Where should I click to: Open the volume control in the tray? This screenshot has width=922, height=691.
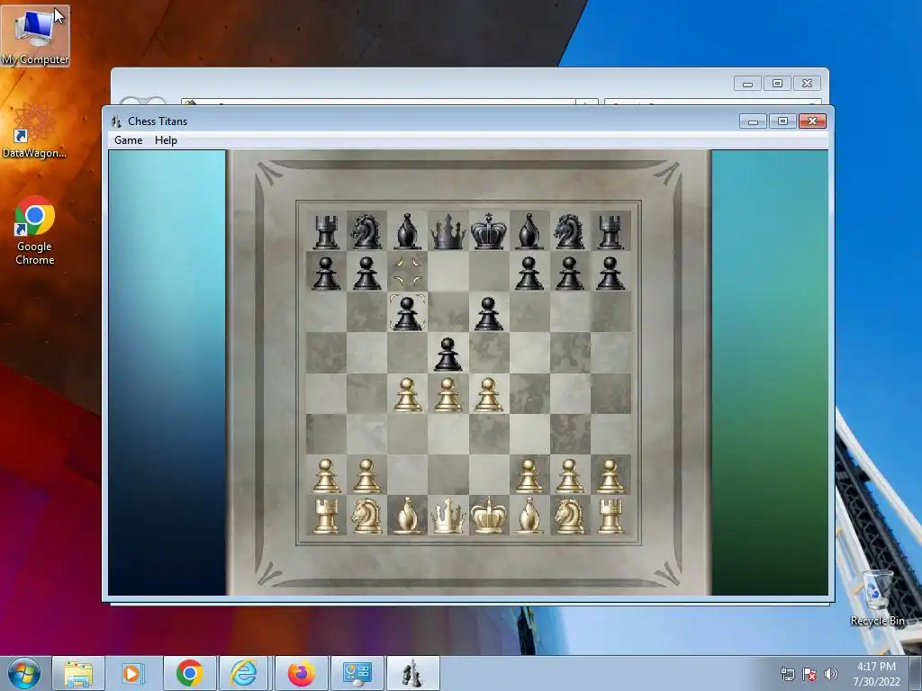click(830, 674)
